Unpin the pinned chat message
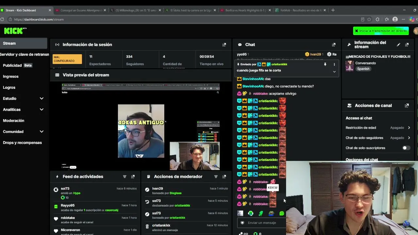 [325, 64]
